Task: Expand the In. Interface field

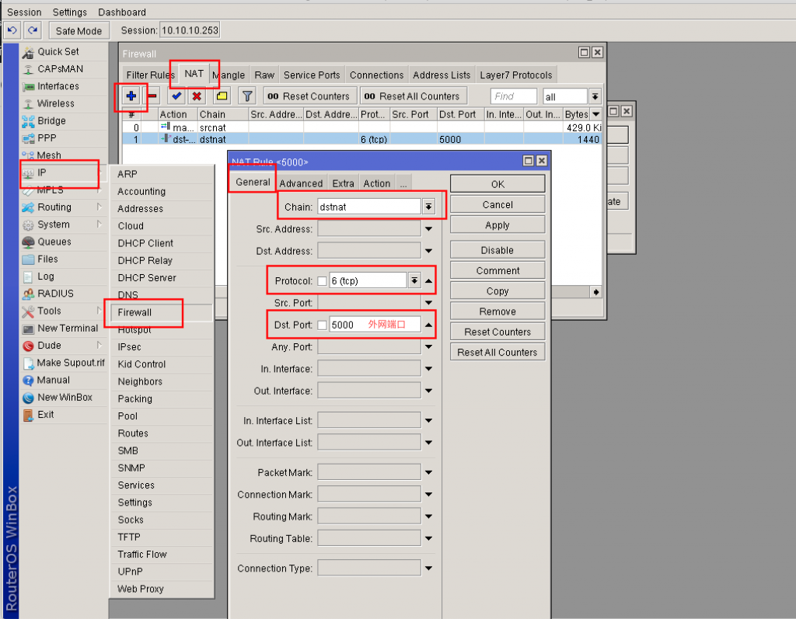Action: tap(429, 369)
